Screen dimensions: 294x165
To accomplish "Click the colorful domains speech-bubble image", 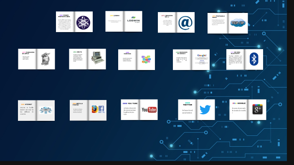I will 146,59.
